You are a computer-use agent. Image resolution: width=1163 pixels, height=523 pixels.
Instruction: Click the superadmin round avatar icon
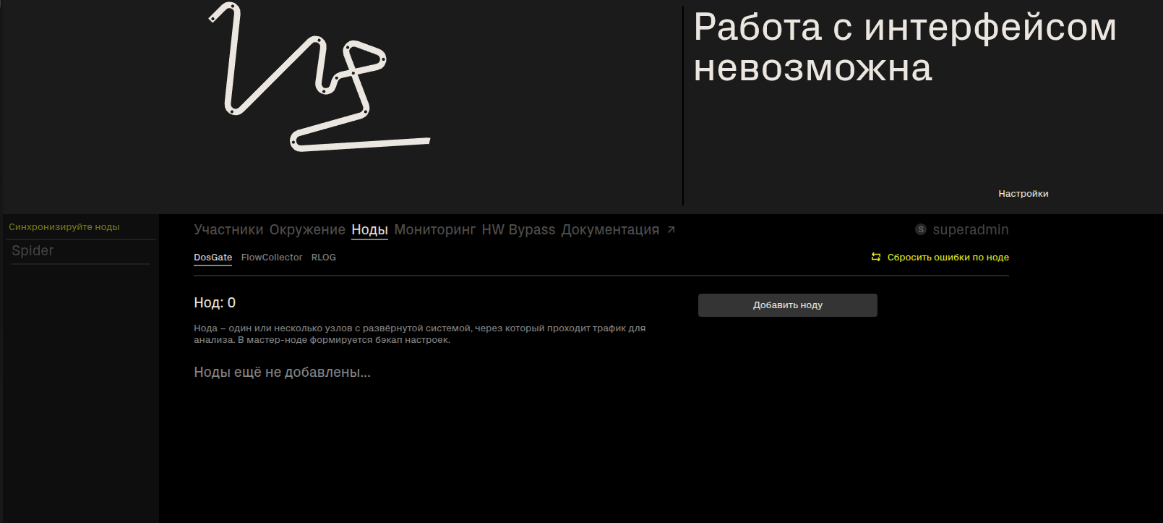[921, 229]
